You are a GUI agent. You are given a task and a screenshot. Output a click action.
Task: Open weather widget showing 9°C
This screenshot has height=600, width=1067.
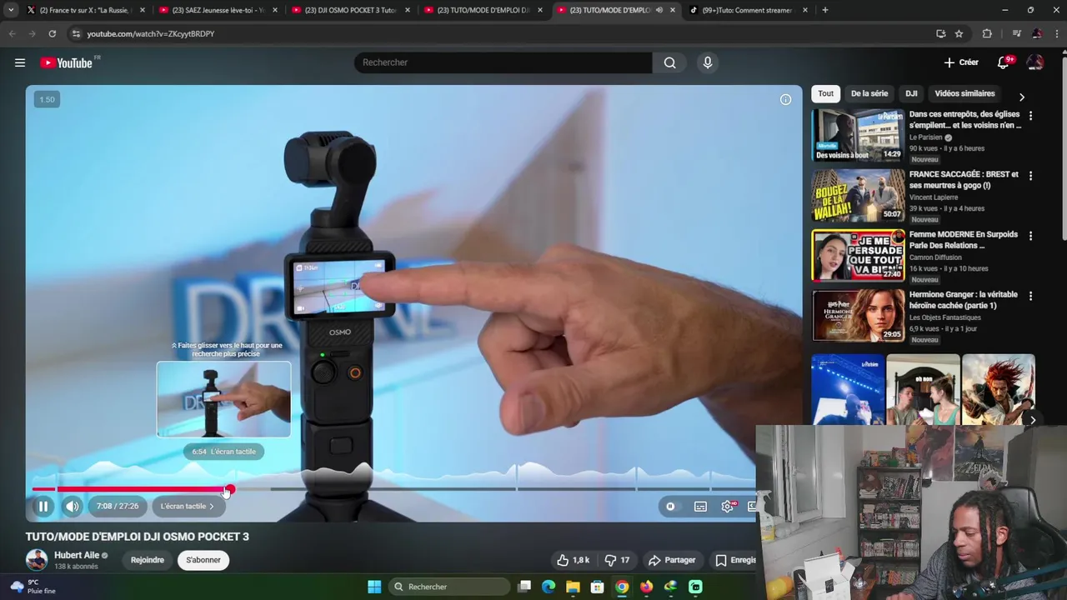pos(33,587)
